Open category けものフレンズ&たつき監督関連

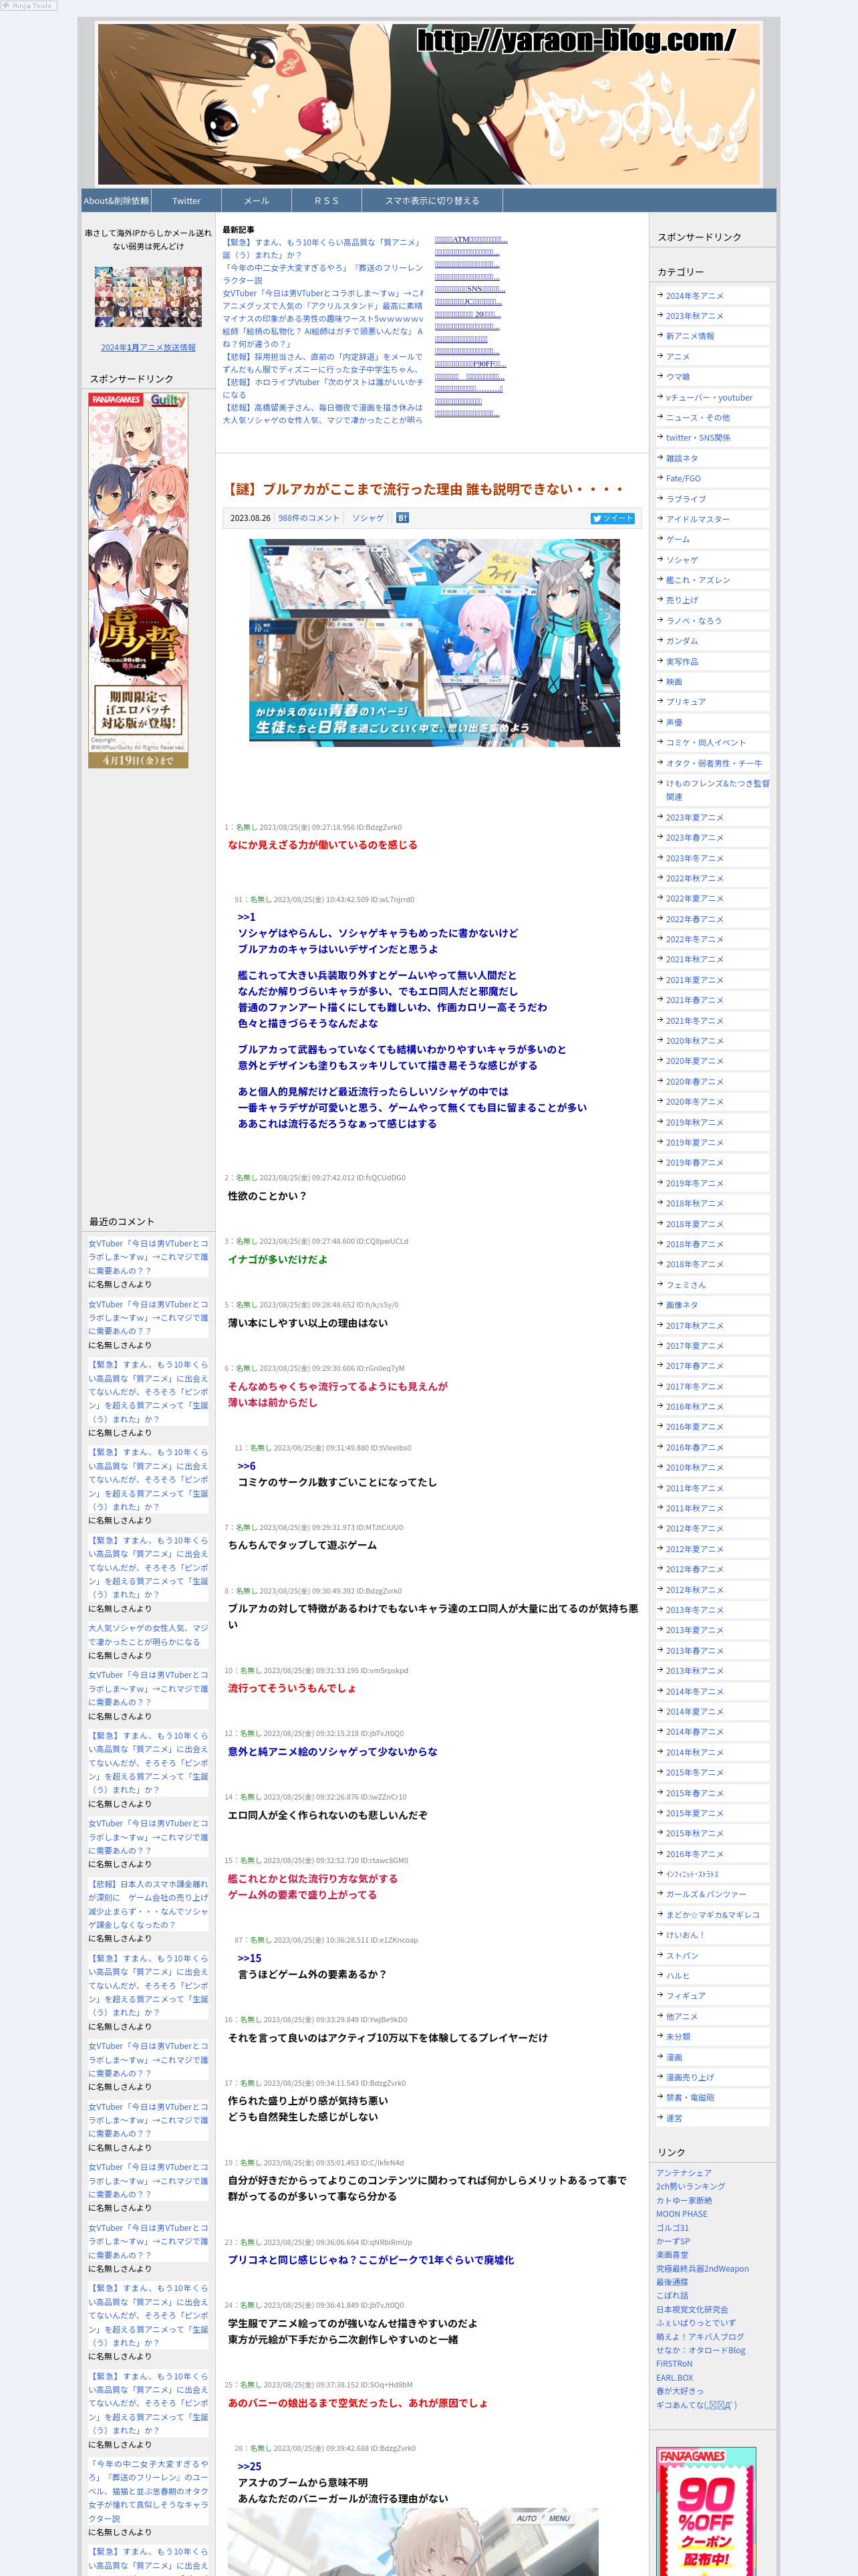pyautogui.click(x=718, y=790)
